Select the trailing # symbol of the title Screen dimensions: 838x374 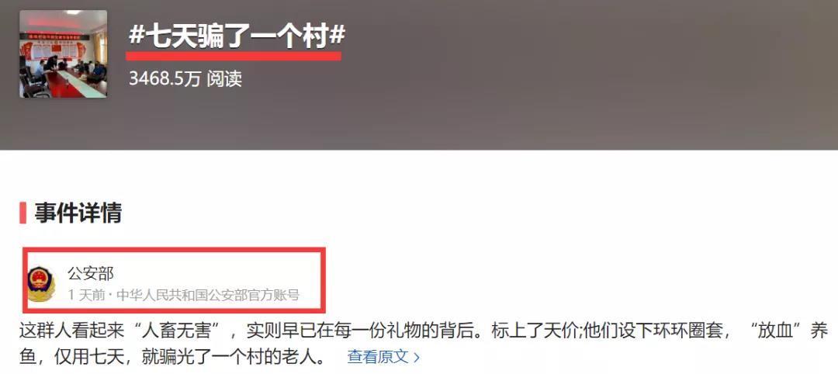337,36
